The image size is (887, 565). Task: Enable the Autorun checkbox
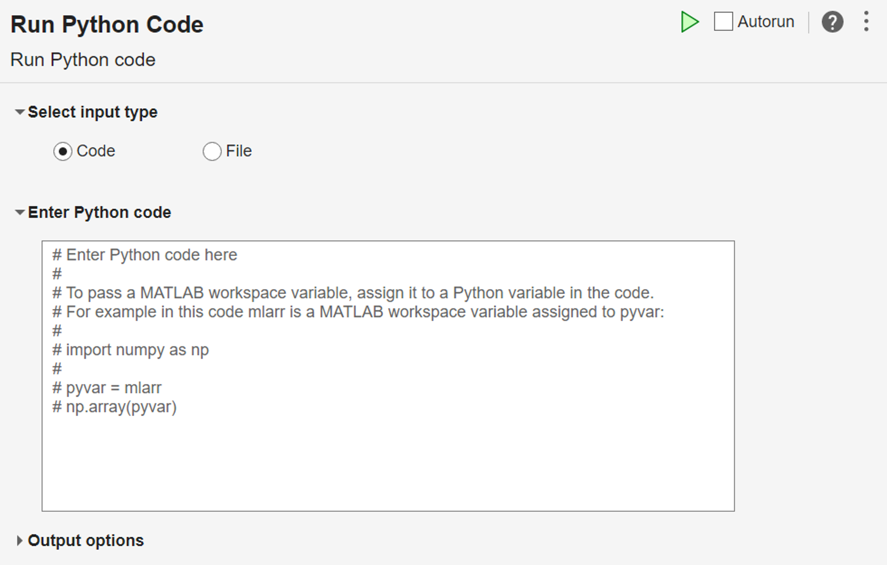[722, 21]
